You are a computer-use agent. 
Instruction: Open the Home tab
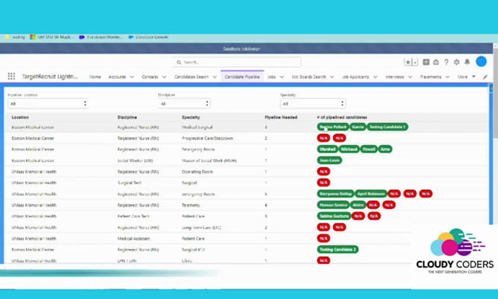(x=95, y=77)
